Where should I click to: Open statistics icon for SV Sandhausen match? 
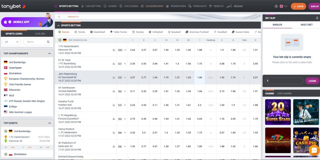pos(114,91)
